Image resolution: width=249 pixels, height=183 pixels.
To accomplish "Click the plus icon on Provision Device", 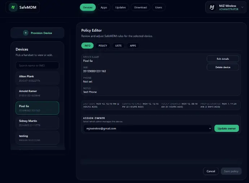I will click(25, 33).
